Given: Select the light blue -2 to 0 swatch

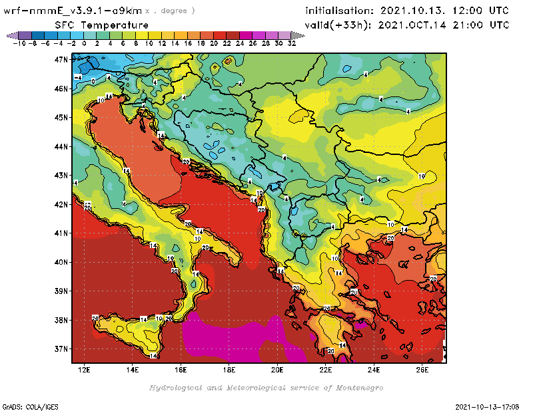Looking at the screenshot, I should [x=77, y=35].
